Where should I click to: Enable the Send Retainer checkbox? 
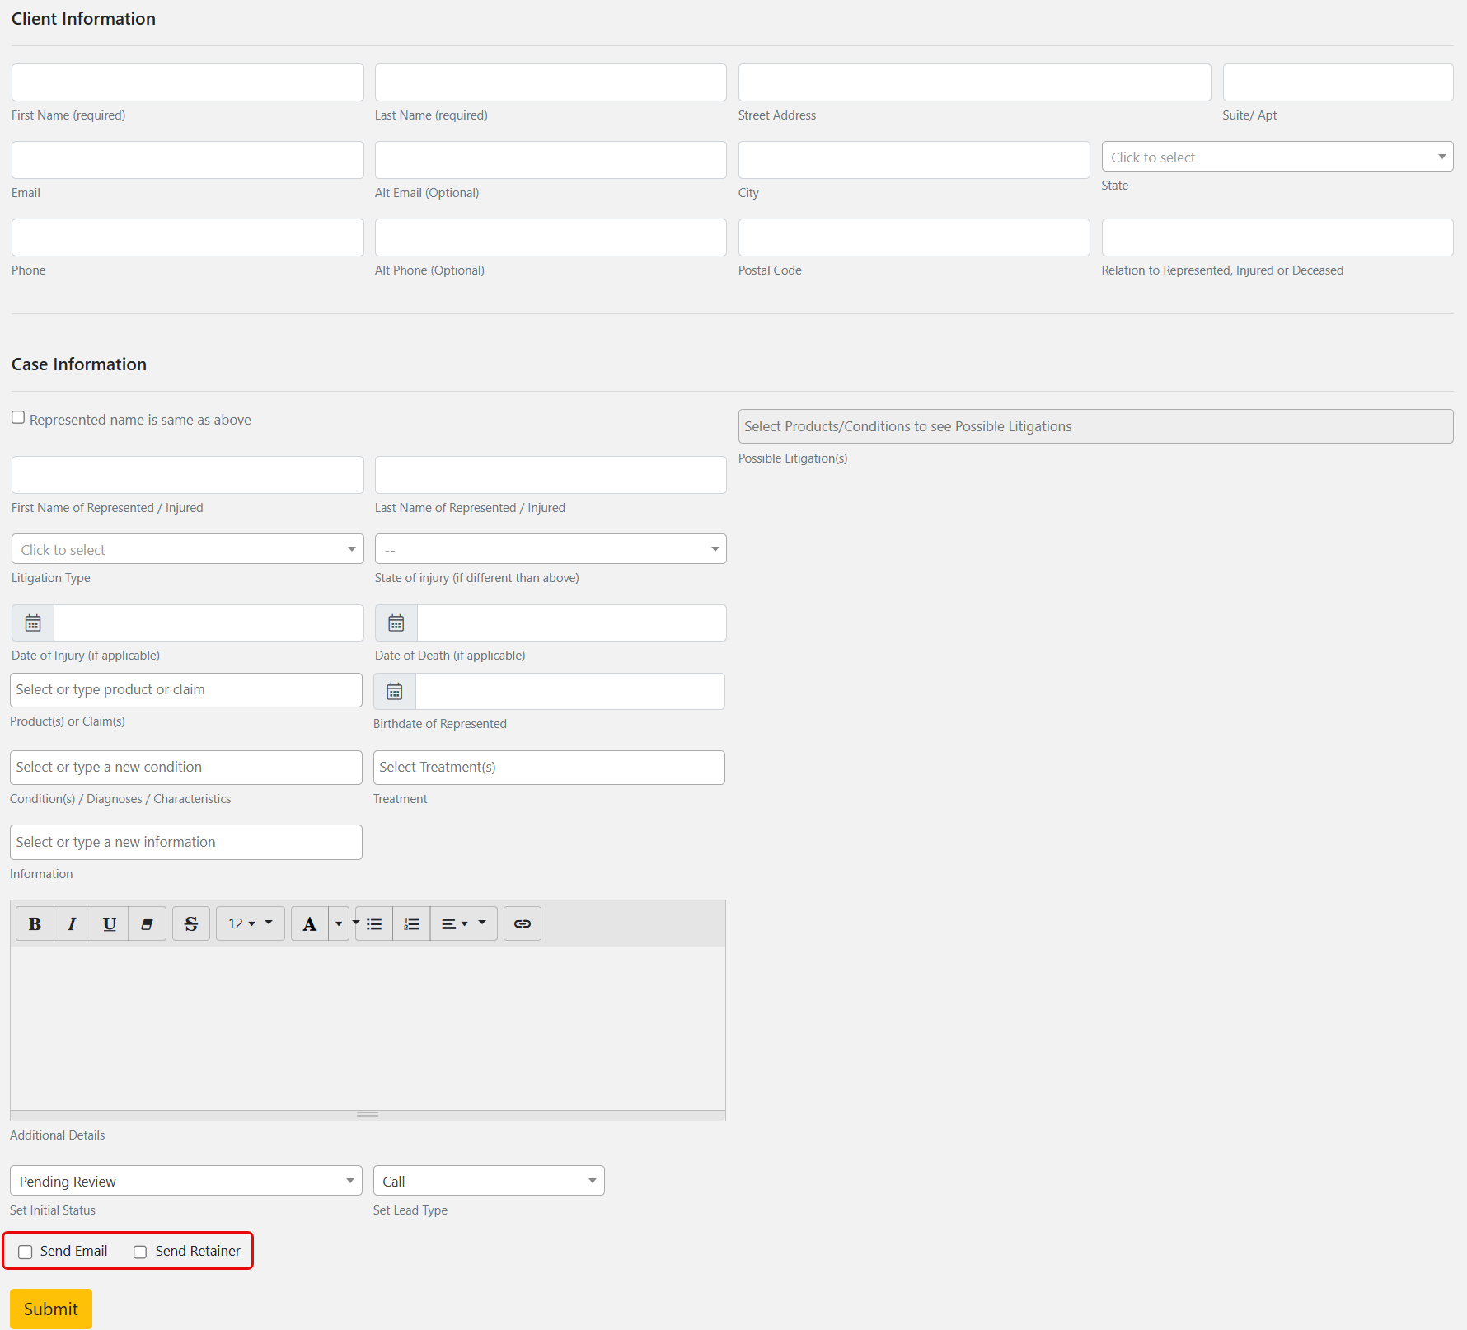point(140,1252)
